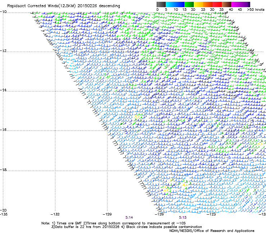The width and height of the screenshot is (266, 233).
Task: Click the 'Rapidscat Corrected Winds(12.5KM) 20150226 descending' title
Action: click(64, 6)
